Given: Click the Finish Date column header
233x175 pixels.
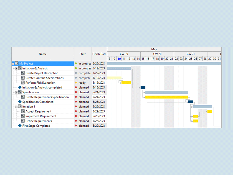Looking at the screenshot, I should [x=99, y=54].
